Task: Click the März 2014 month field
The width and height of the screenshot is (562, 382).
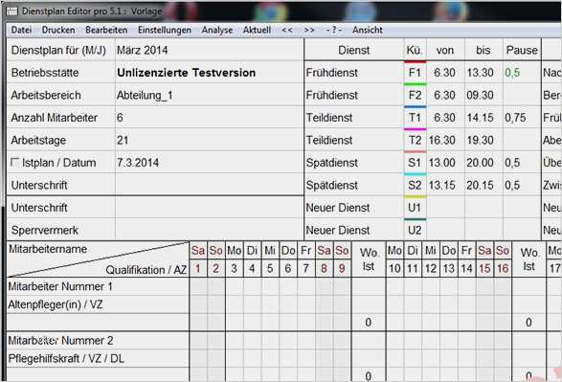Action: tap(210, 50)
